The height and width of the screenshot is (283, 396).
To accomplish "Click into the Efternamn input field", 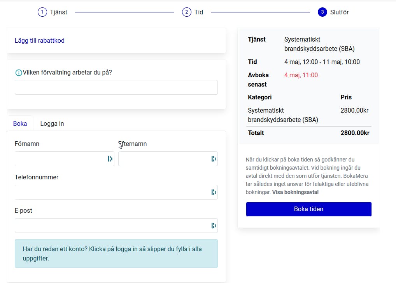I will pyautogui.click(x=164, y=159).
